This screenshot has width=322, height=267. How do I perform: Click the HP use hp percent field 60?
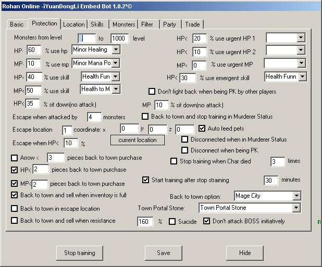pos(34,50)
